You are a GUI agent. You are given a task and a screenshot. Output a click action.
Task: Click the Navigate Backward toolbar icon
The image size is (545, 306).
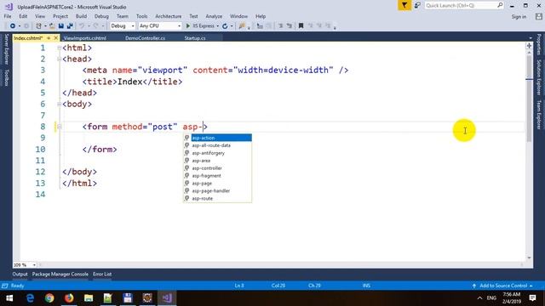pos(13,26)
